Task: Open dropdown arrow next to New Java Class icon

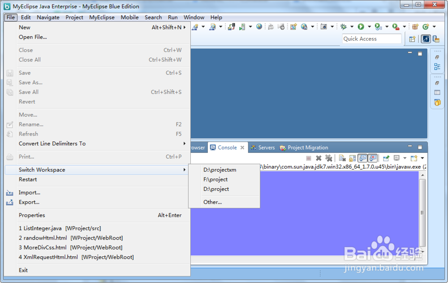Action: point(434,27)
